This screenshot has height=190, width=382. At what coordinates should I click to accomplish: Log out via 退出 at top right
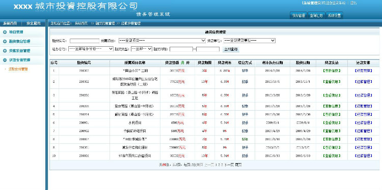(x=353, y=3)
